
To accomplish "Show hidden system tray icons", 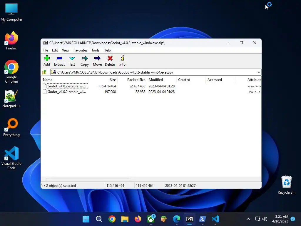I will coord(248,219).
